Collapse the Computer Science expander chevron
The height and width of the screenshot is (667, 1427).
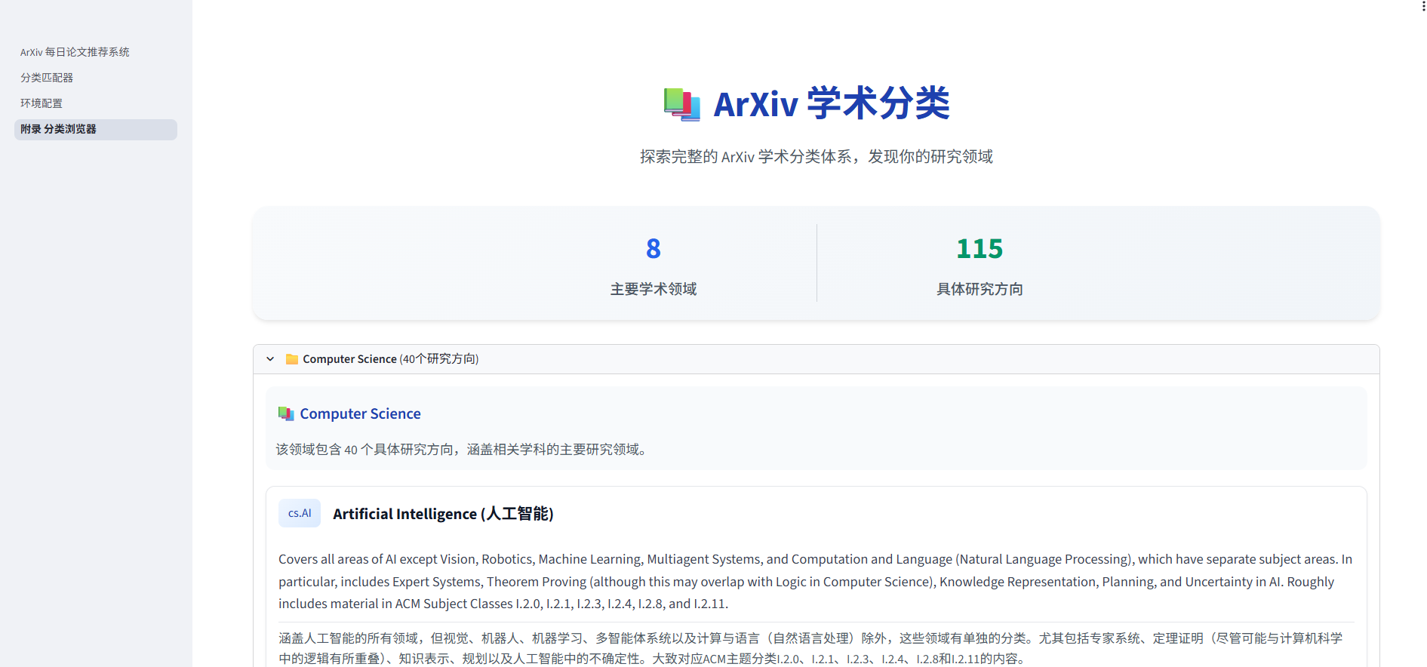tap(270, 359)
